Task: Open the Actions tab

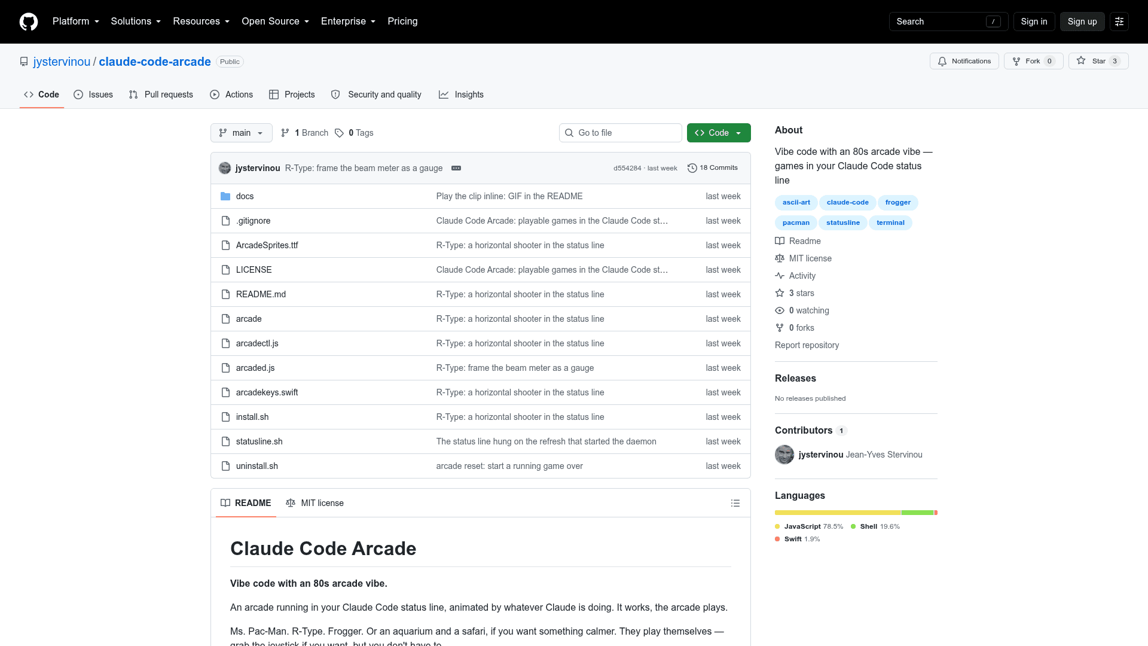Action: (x=231, y=95)
